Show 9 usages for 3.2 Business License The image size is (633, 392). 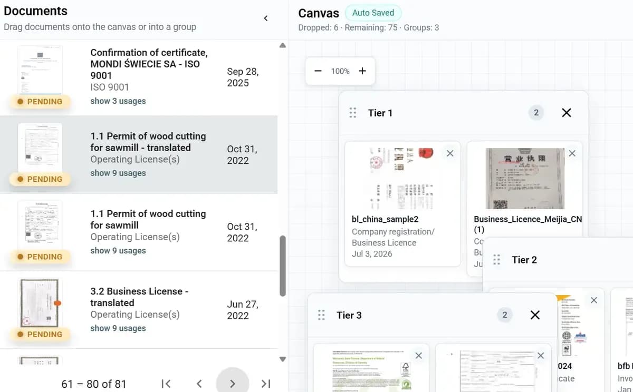[x=118, y=328]
